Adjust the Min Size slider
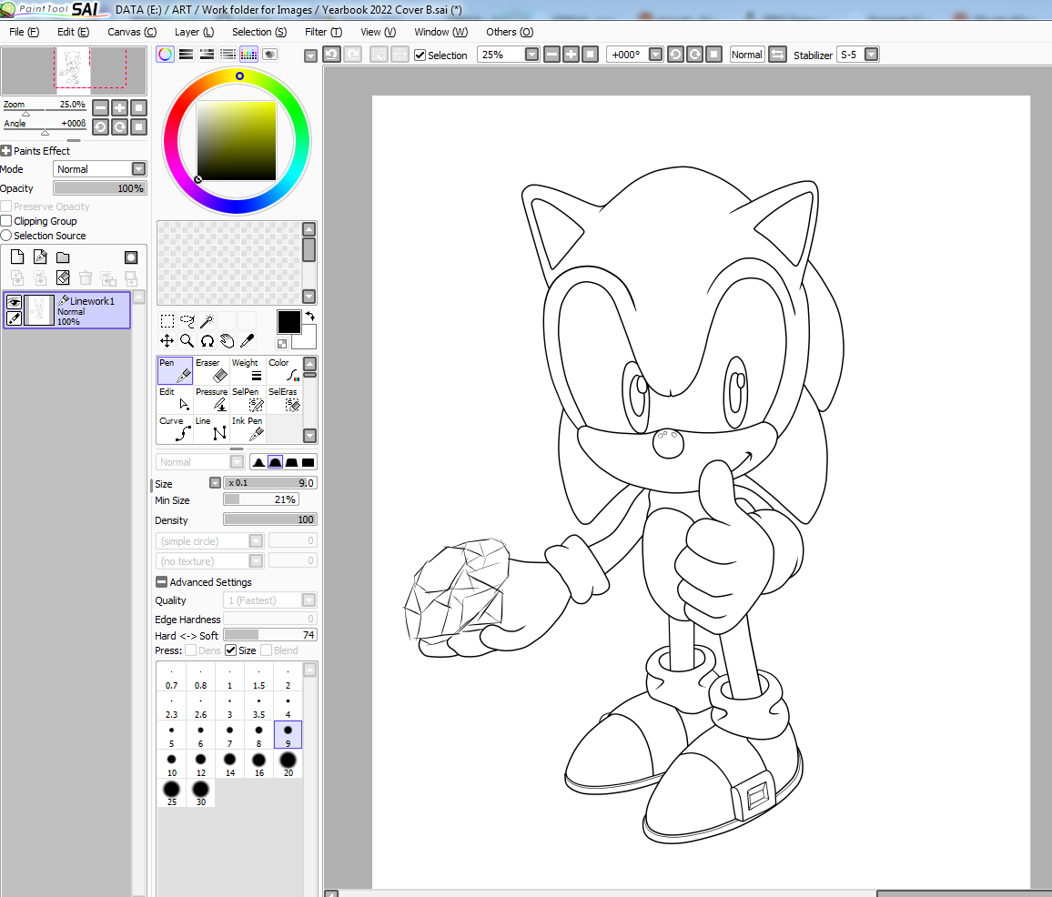The height and width of the screenshot is (897, 1052). coord(261,499)
